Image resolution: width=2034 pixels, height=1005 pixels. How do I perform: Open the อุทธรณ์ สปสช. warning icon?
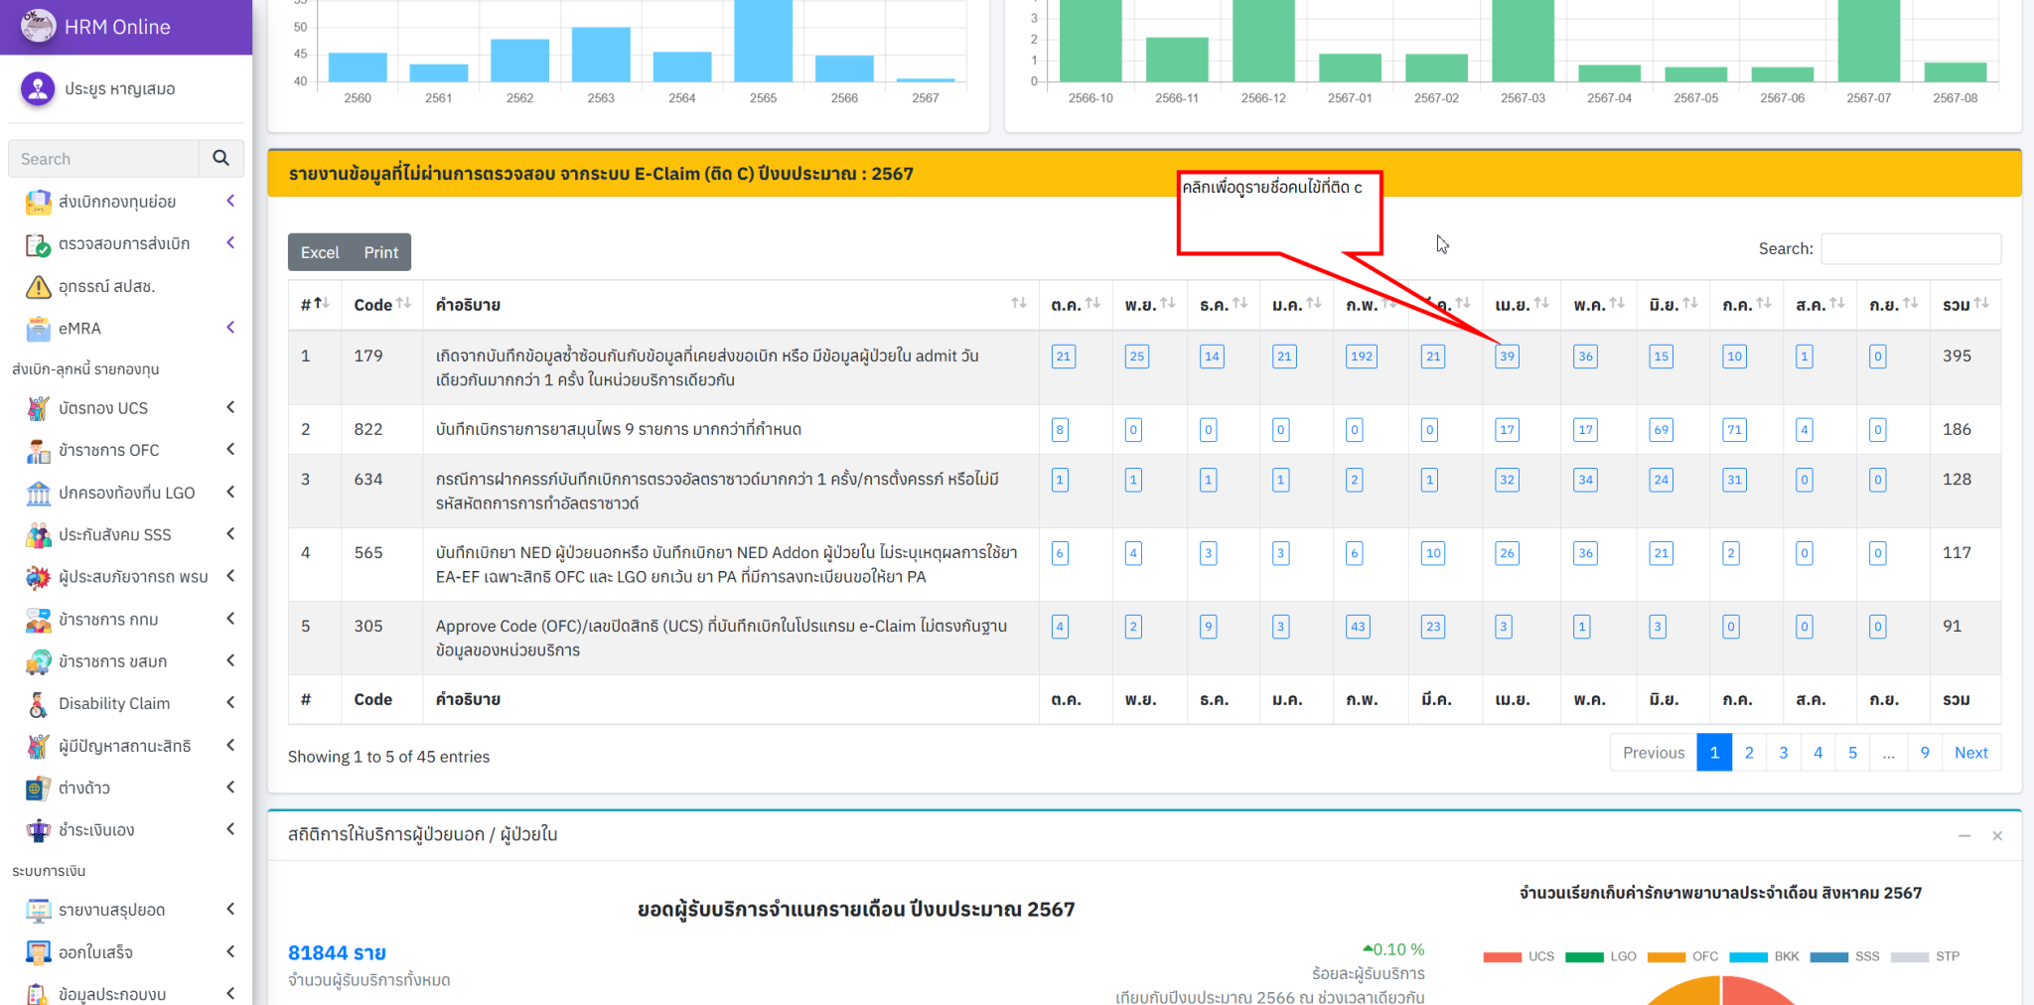38,287
